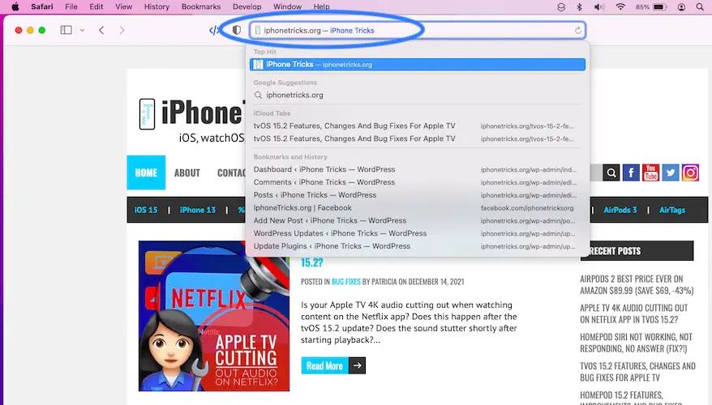Open the History menu
712x405 pixels.
tap(157, 6)
